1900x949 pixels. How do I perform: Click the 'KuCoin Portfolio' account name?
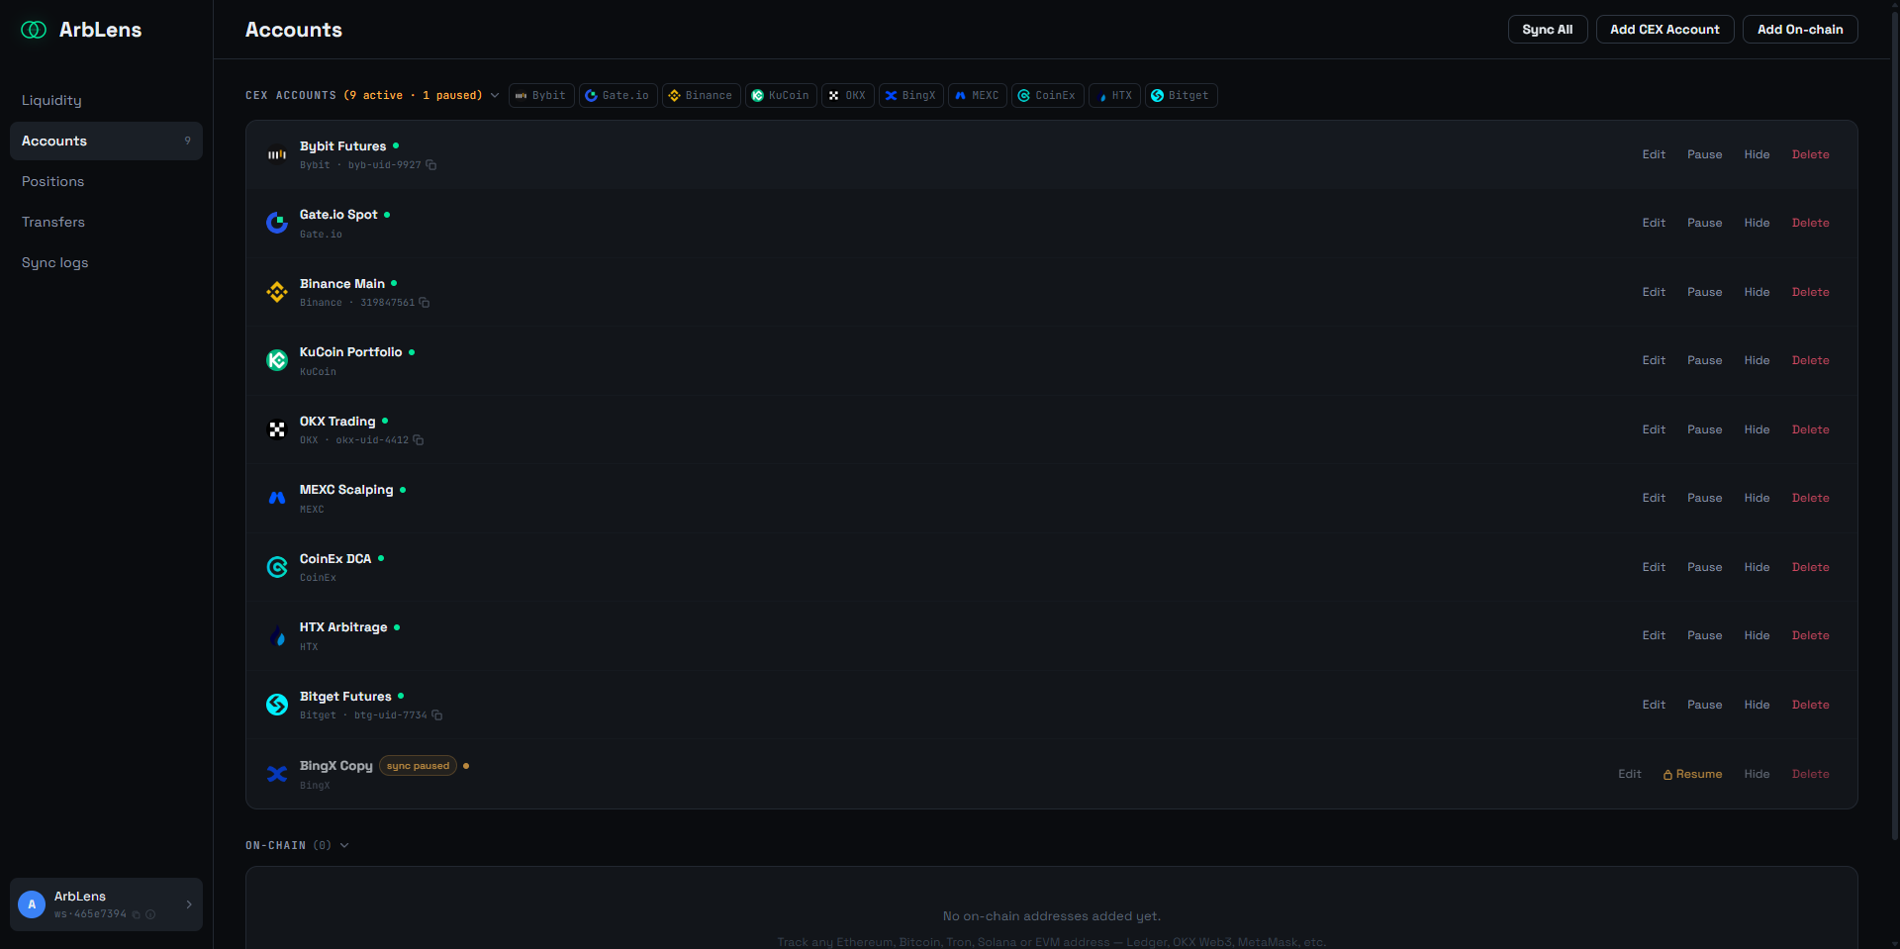pyautogui.click(x=350, y=352)
